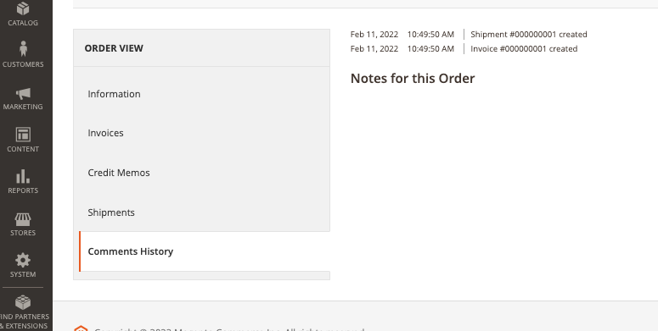Screen dimensions: 658x331
Task: Open the Content layout icon
Action: [23, 135]
